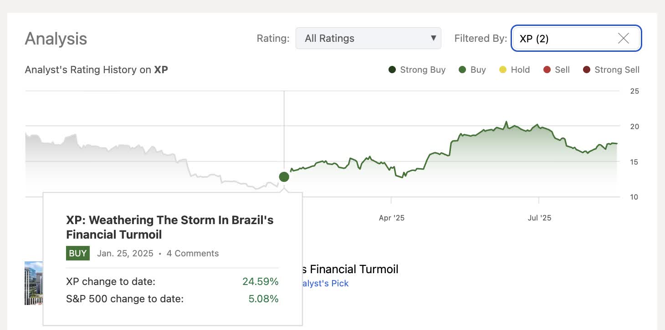Toggle Hold ratings via its legend dot
The width and height of the screenshot is (665, 330).
point(502,70)
